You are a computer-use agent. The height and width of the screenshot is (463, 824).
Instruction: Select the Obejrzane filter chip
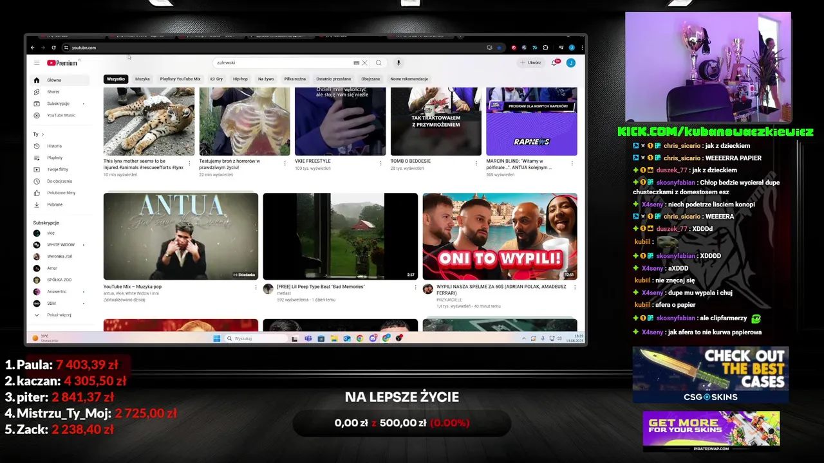click(371, 79)
